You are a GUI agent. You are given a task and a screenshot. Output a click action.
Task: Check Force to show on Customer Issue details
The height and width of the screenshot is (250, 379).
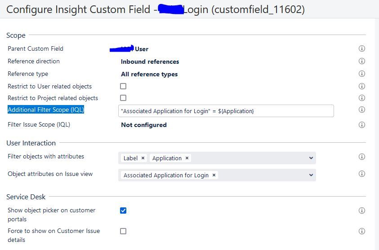(x=123, y=231)
